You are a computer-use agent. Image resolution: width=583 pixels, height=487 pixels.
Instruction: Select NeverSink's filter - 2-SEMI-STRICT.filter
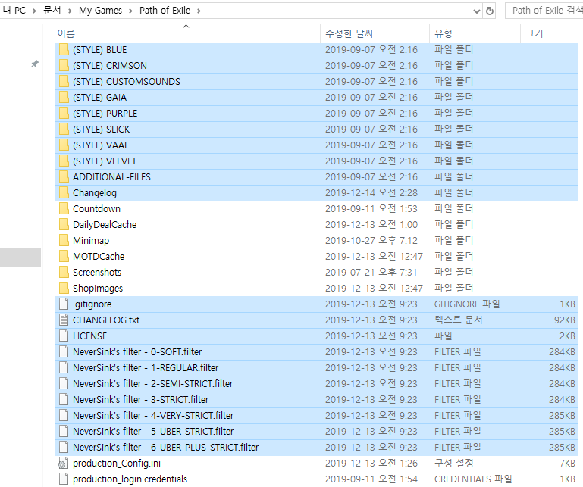pyautogui.click(x=153, y=384)
